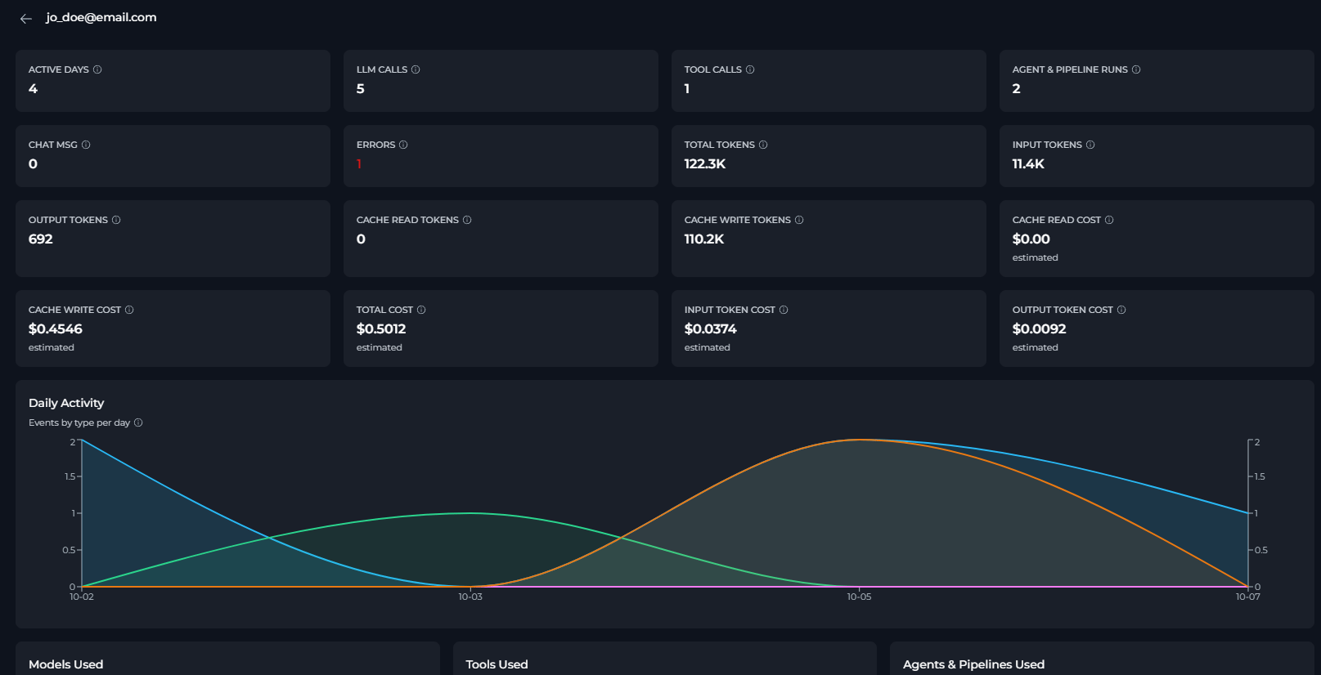Select the Output Tokens value 692
Screen dimensions: 1321x675
pos(41,239)
